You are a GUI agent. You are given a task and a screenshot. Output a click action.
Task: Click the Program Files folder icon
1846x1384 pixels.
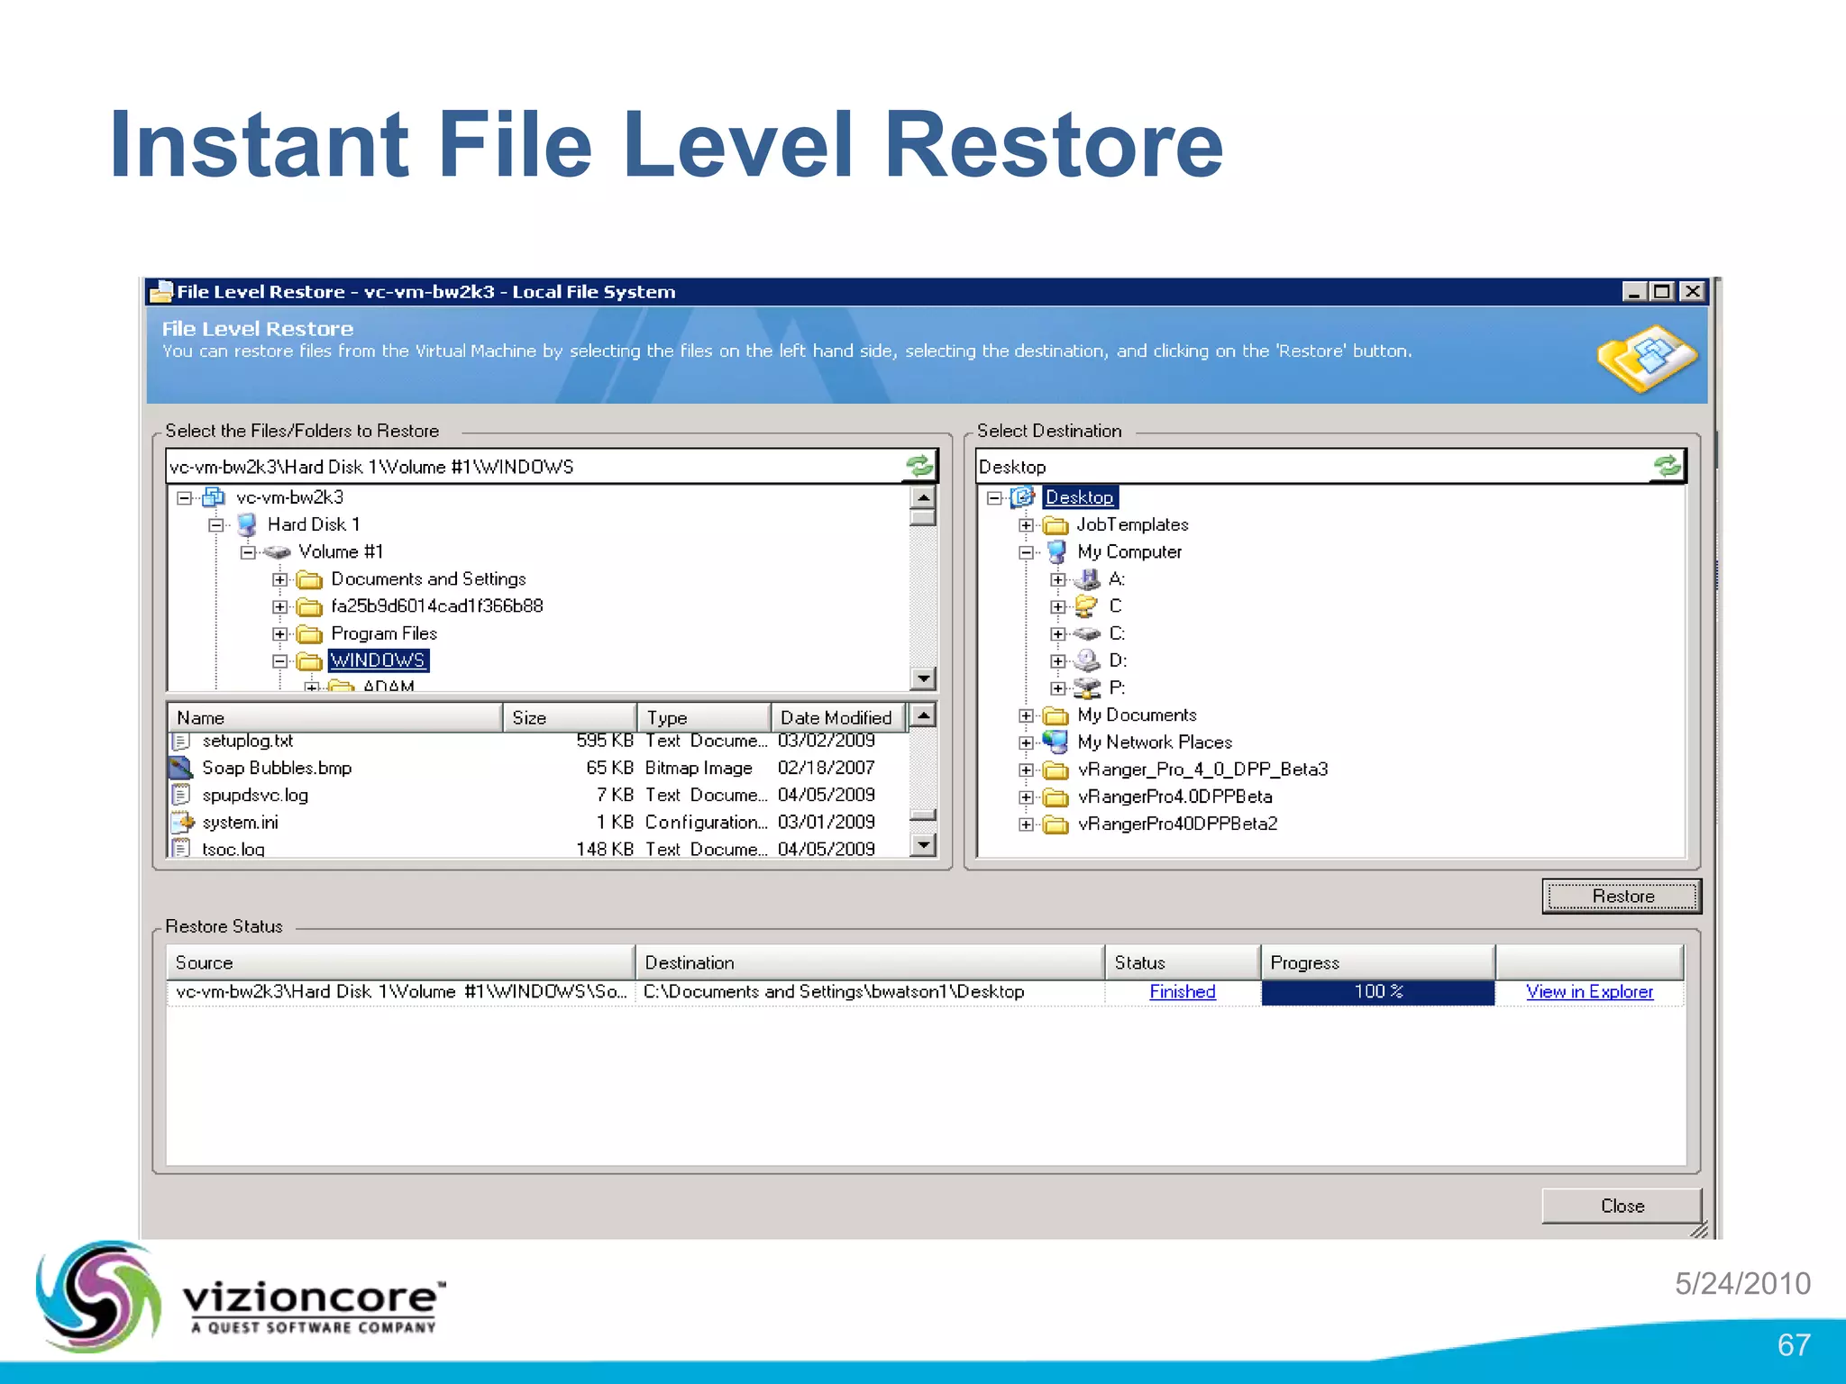point(309,633)
